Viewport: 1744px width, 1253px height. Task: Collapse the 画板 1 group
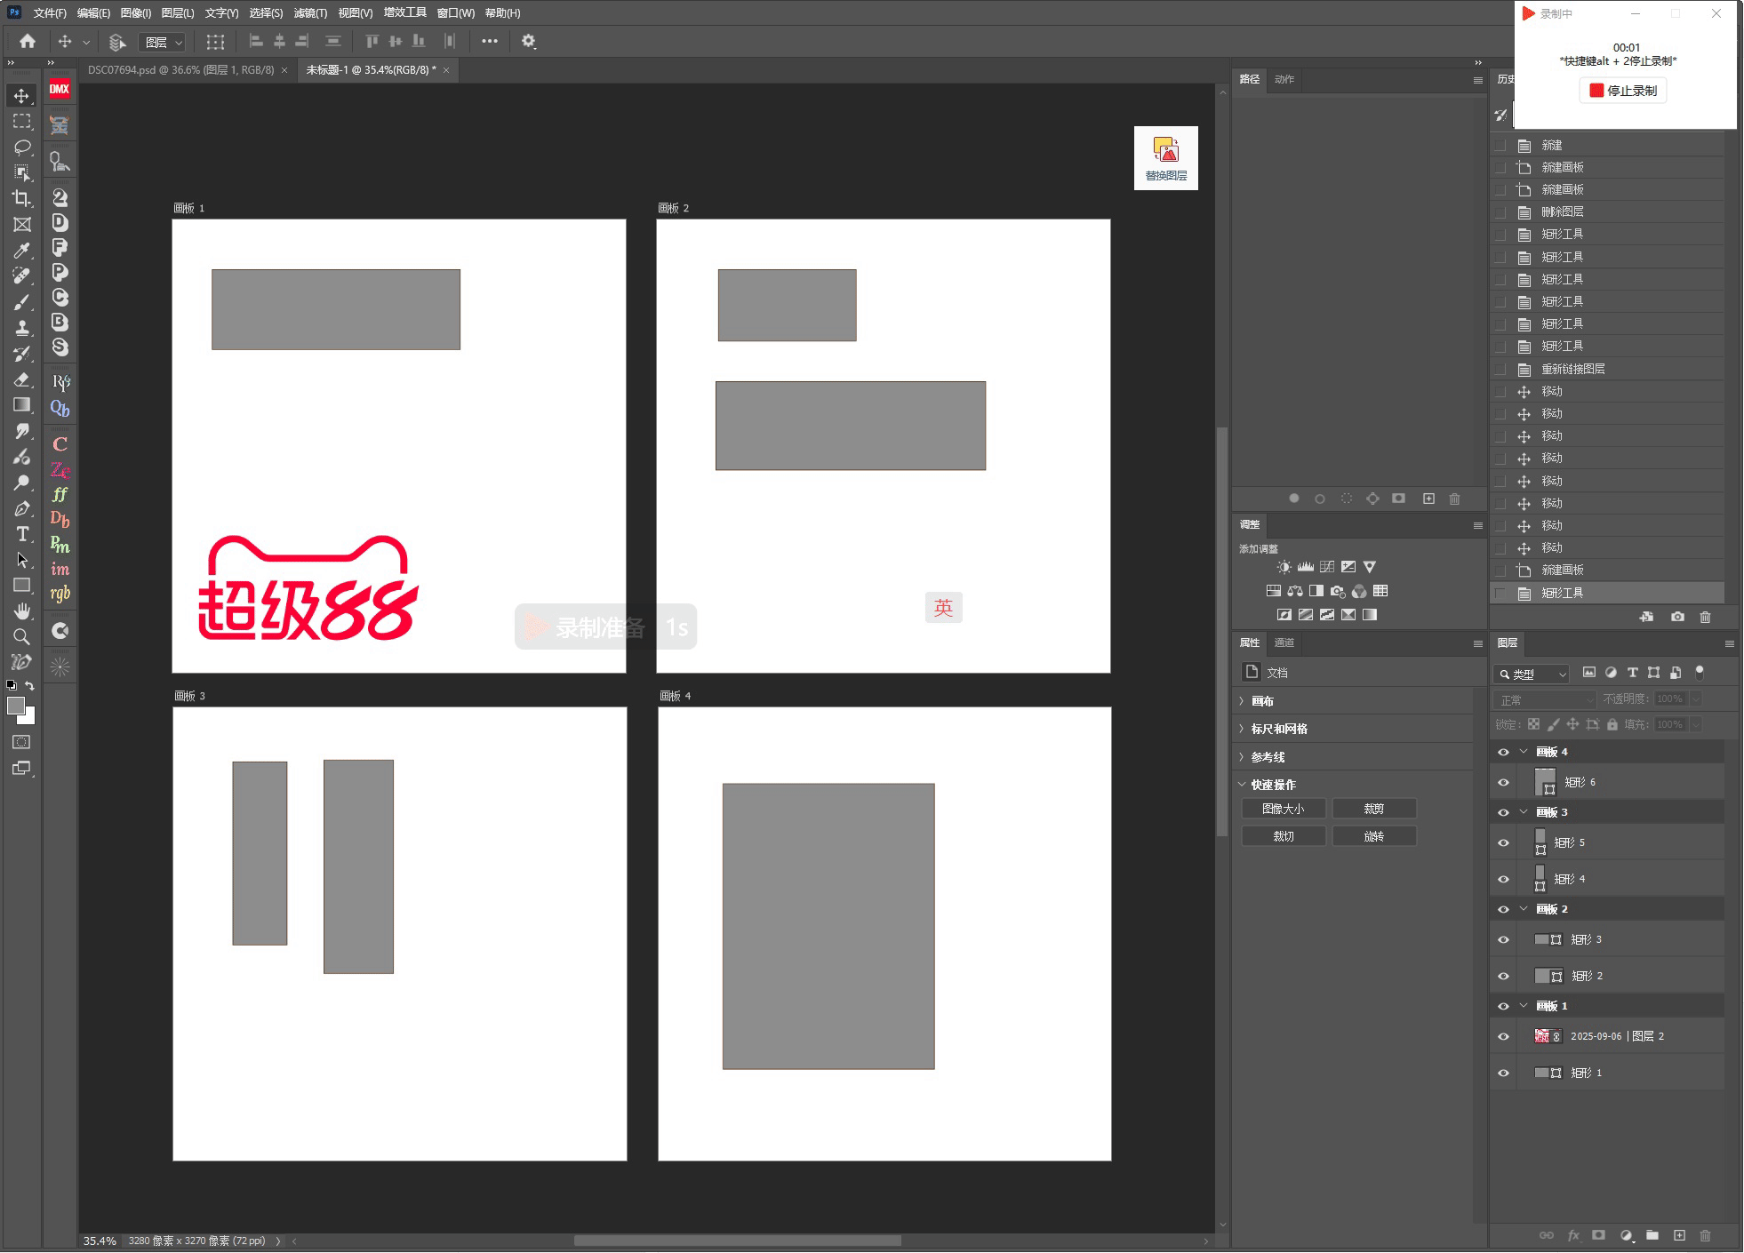(1524, 1006)
